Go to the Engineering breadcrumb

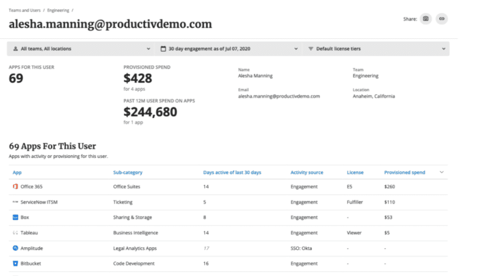coord(58,11)
